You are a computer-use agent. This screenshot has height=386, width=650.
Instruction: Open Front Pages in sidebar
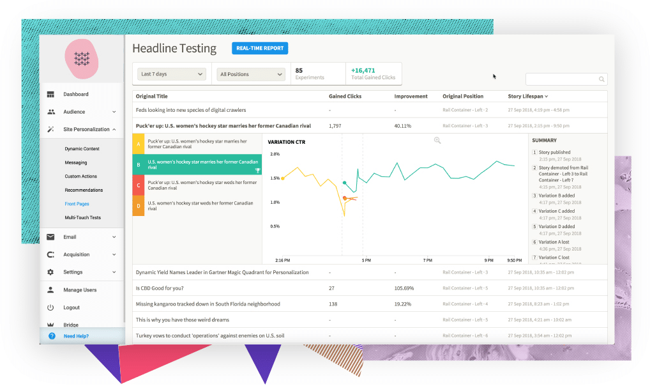(77, 204)
